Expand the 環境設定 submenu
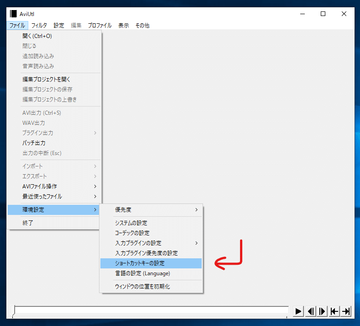The width and height of the screenshot is (360, 326). tap(54, 209)
